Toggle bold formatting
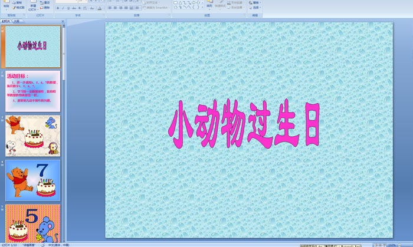The width and height of the screenshot is (413, 247). (58, 8)
